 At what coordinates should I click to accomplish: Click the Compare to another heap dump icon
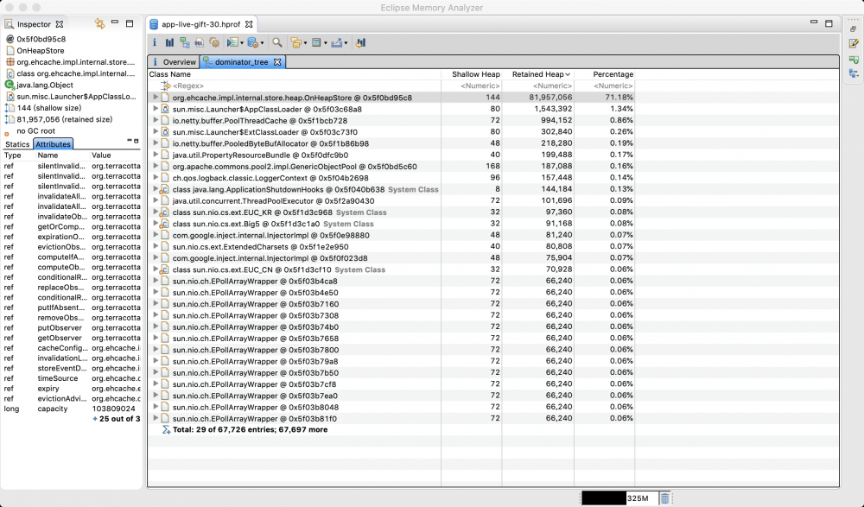point(361,42)
